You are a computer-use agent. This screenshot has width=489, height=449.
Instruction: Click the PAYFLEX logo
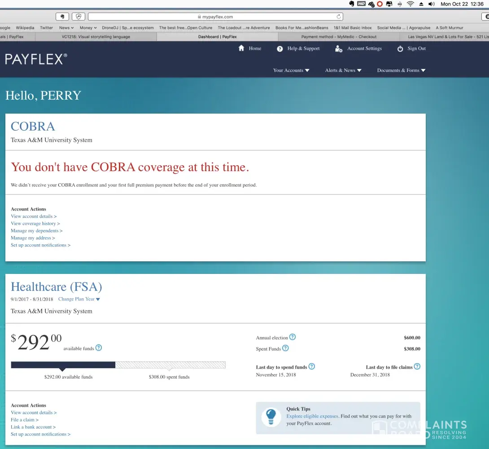[36, 59]
